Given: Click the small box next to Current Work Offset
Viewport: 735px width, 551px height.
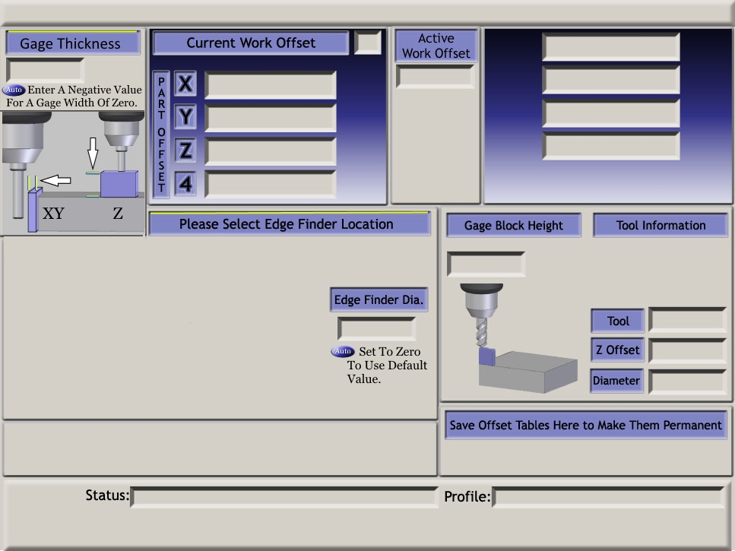Looking at the screenshot, I should pyautogui.click(x=368, y=42).
